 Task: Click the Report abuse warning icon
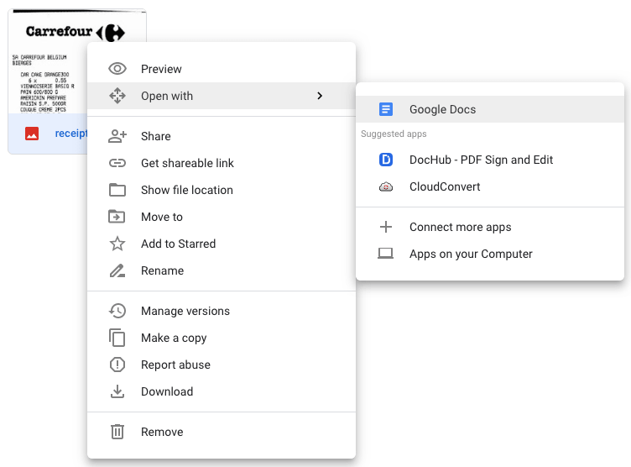coord(117,365)
